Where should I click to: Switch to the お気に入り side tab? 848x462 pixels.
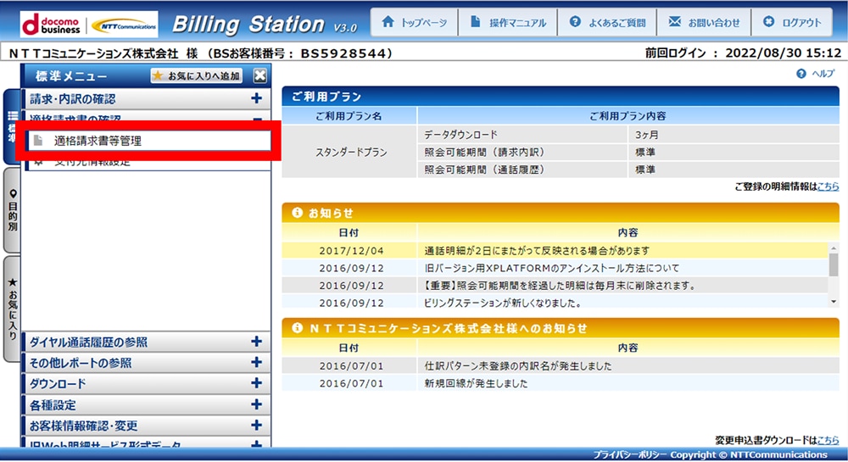click(x=12, y=309)
